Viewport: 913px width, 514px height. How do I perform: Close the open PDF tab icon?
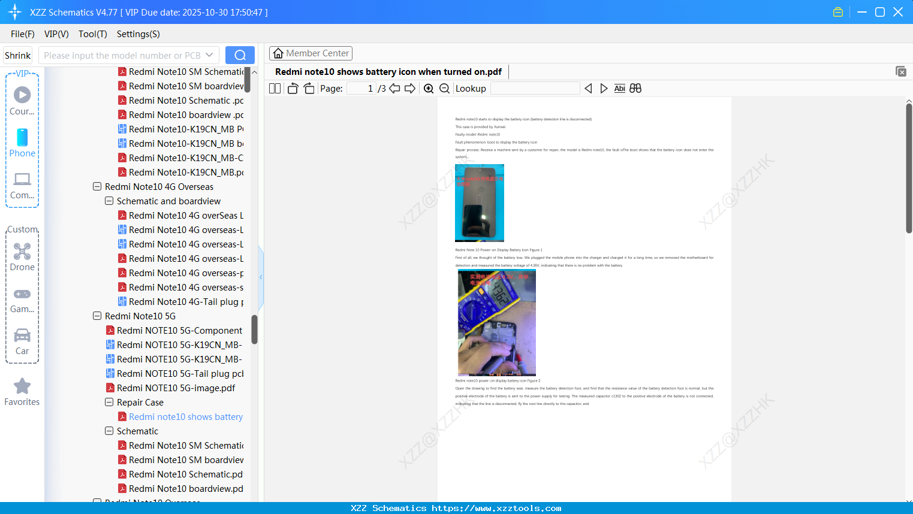[901, 72]
